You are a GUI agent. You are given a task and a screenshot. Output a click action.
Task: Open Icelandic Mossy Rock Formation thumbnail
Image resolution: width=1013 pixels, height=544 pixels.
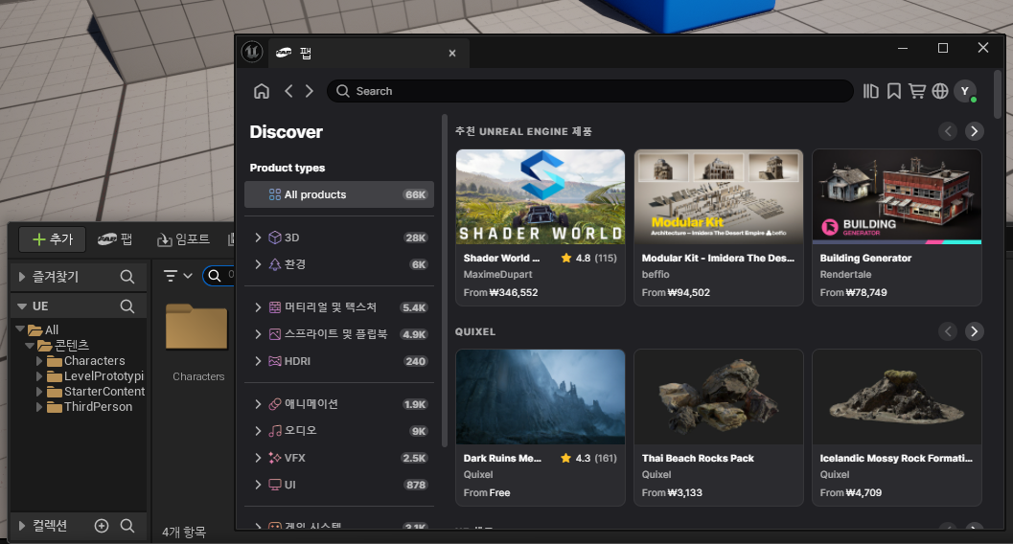pyautogui.click(x=897, y=397)
